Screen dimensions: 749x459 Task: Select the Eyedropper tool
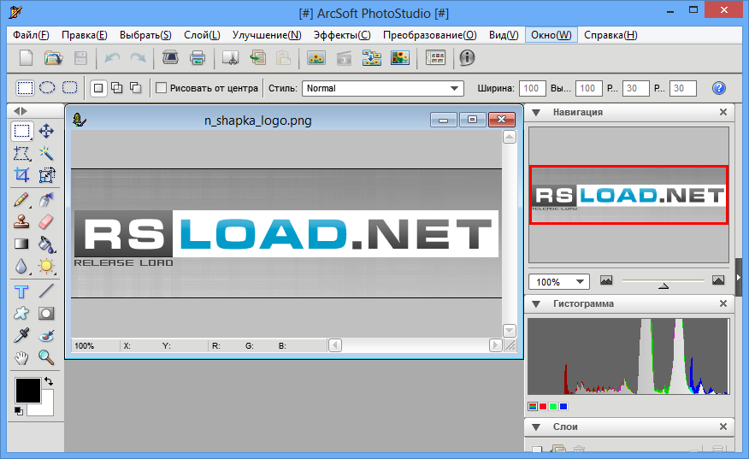tap(21, 335)
